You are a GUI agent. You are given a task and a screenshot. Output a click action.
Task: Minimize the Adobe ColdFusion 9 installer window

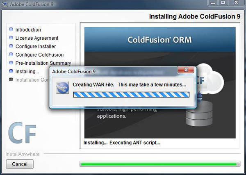point(213,3)
